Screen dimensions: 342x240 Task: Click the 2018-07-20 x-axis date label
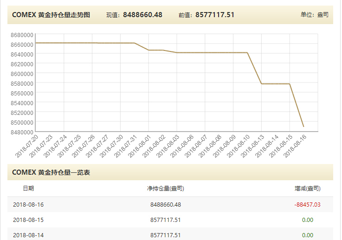pyautogui.click(x=26, y=146)
